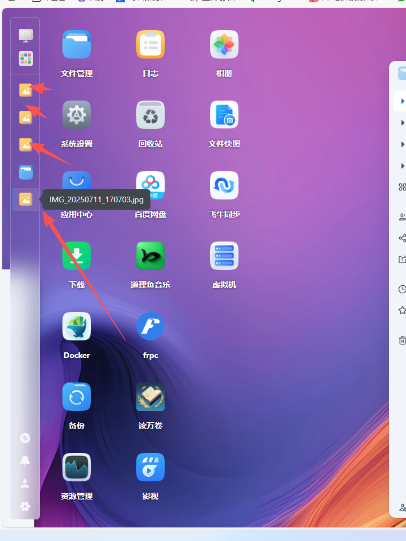Viewport: 406px width, 541px height.
Task: Open notifications bell in the dock
Action: (25, 461)
